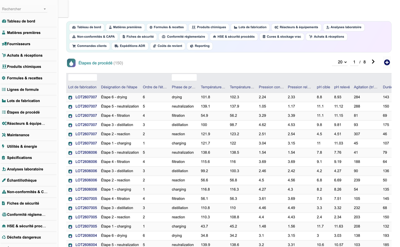The height and width of the screenshot is (247, 400).
Task: Open the Conformité réglementaire top button
Action: point(183,37)
